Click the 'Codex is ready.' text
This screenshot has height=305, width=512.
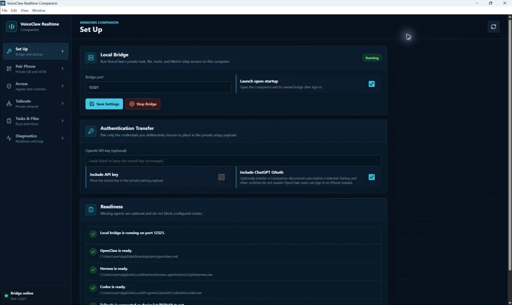click(113, 287)
